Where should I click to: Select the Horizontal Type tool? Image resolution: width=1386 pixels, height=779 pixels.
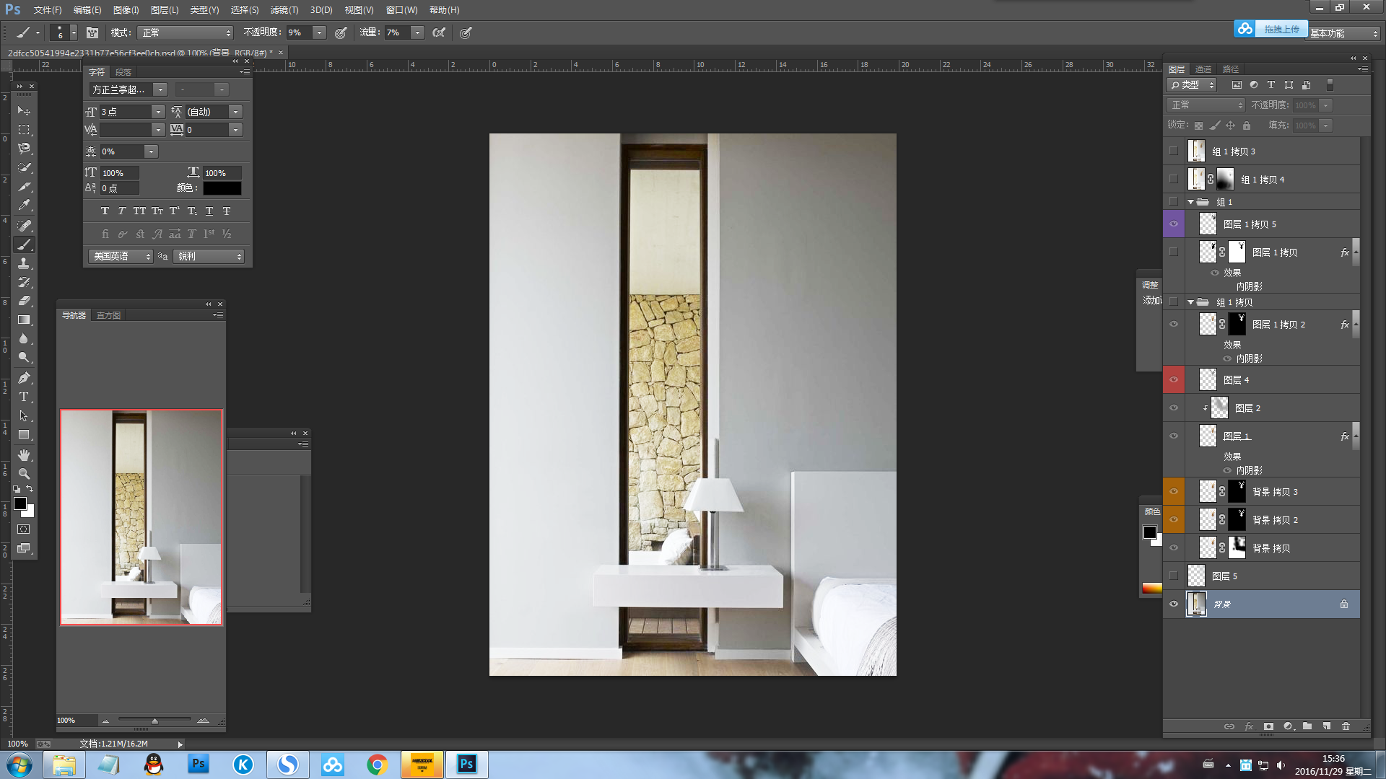click(24, 397)
